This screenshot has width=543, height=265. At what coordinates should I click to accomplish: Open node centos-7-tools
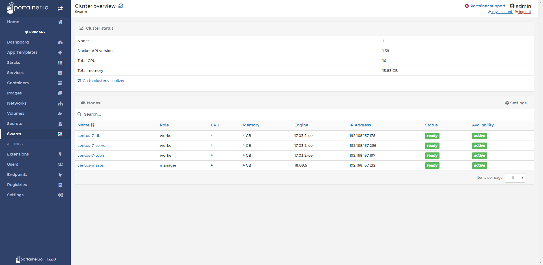point(91,156)
